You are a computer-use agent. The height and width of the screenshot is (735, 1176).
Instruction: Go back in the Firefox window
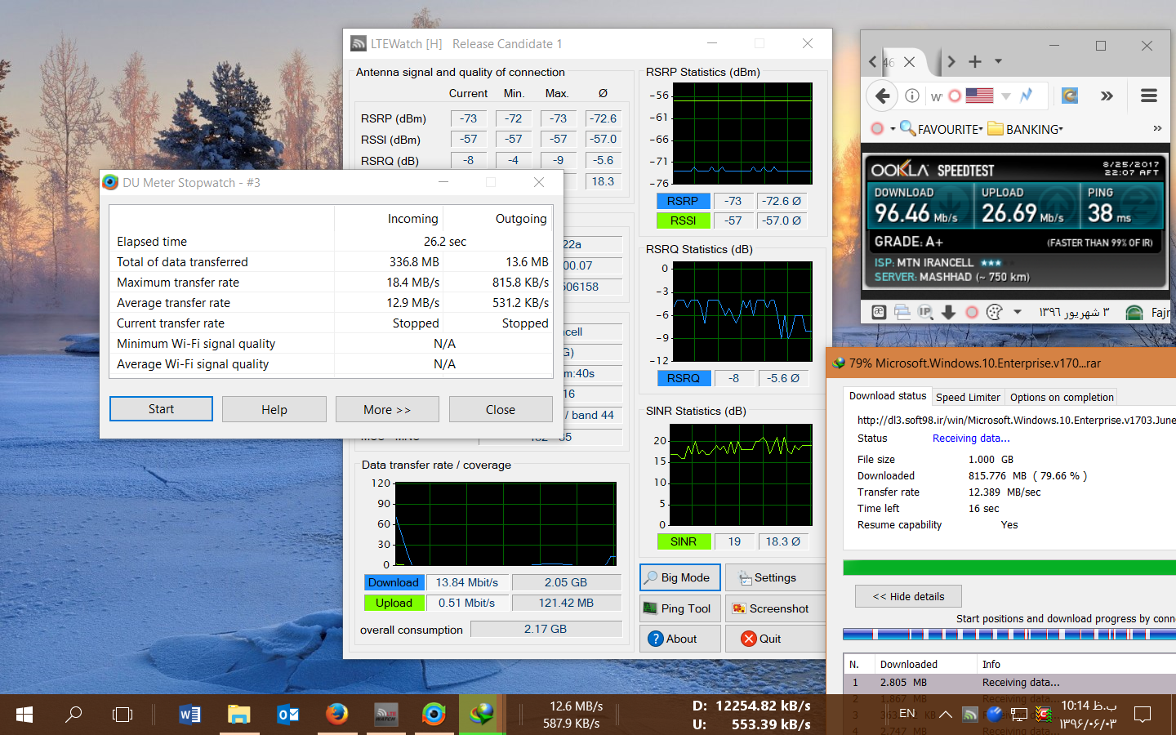(x=882, y=96)
